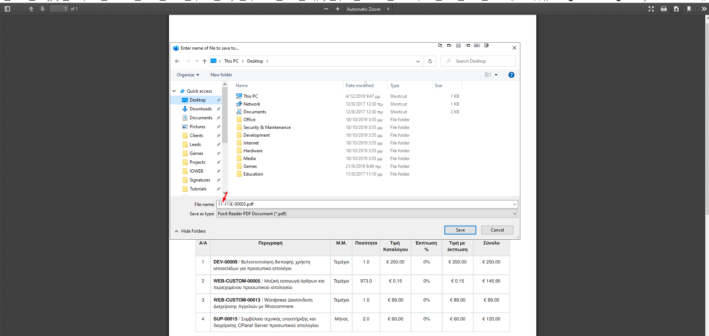Viewport: 709px width, 336px height.
Task: Go to next page in PDF viewer
Action: pyautogui.click(x=43, y=9)
